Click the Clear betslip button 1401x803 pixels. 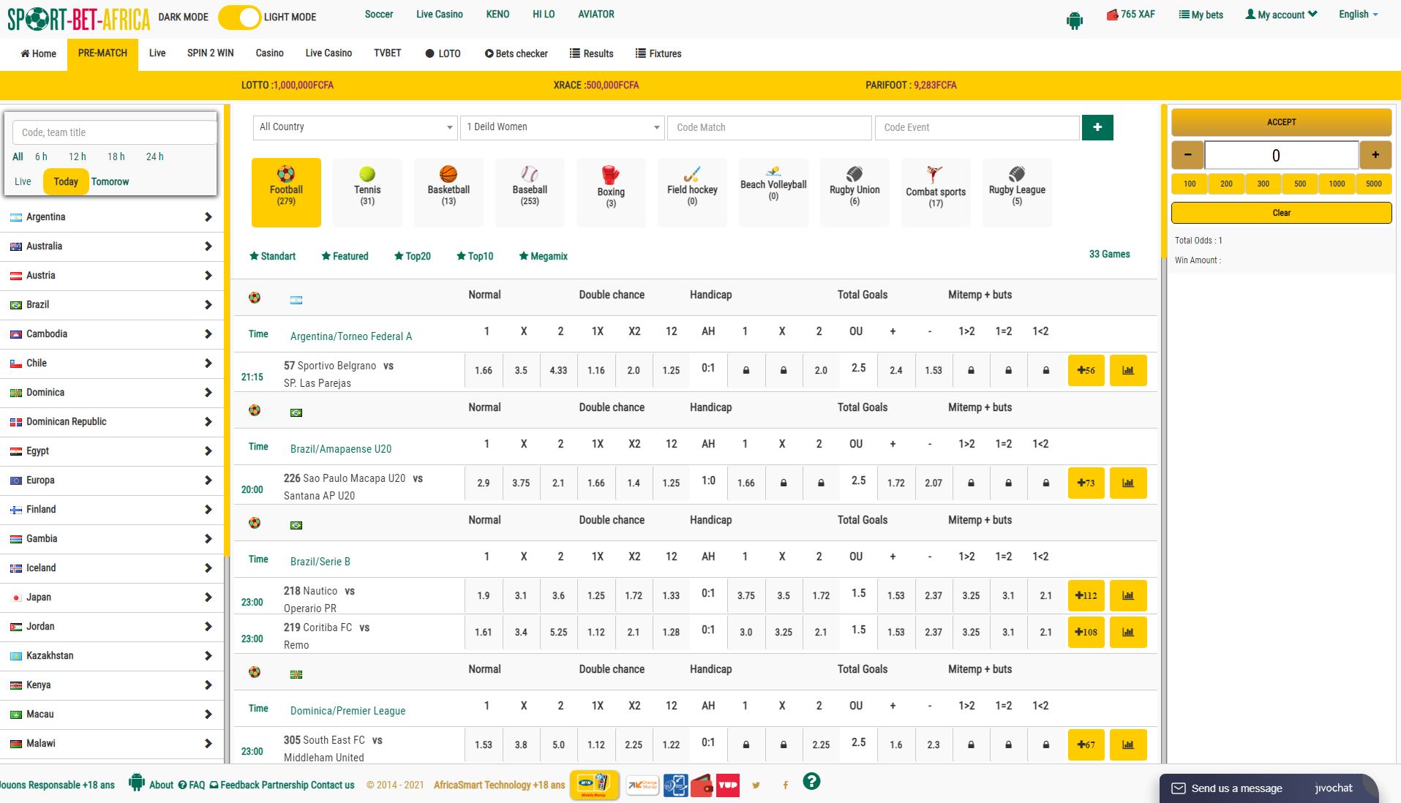pos(1281,213)
